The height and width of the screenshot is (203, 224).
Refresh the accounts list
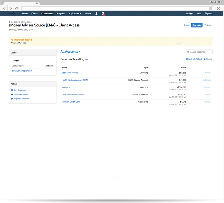198,59
